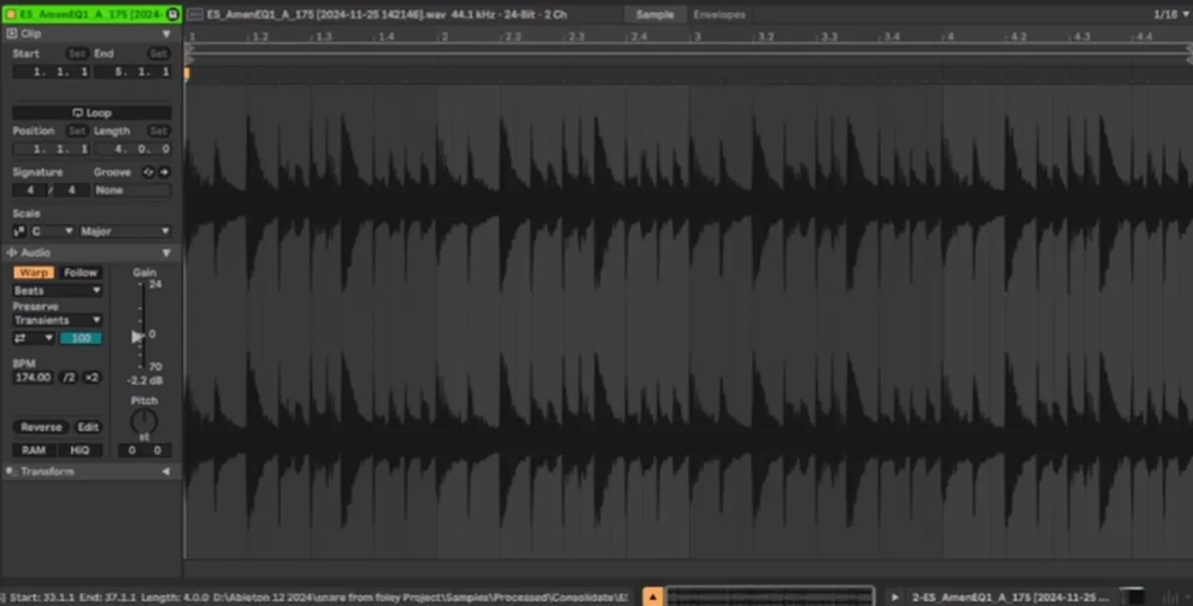The width and height of the screenshot is (1193, 606).
Task: Click bar 2 on the time ruler
Action: click(x=444, y=36)
